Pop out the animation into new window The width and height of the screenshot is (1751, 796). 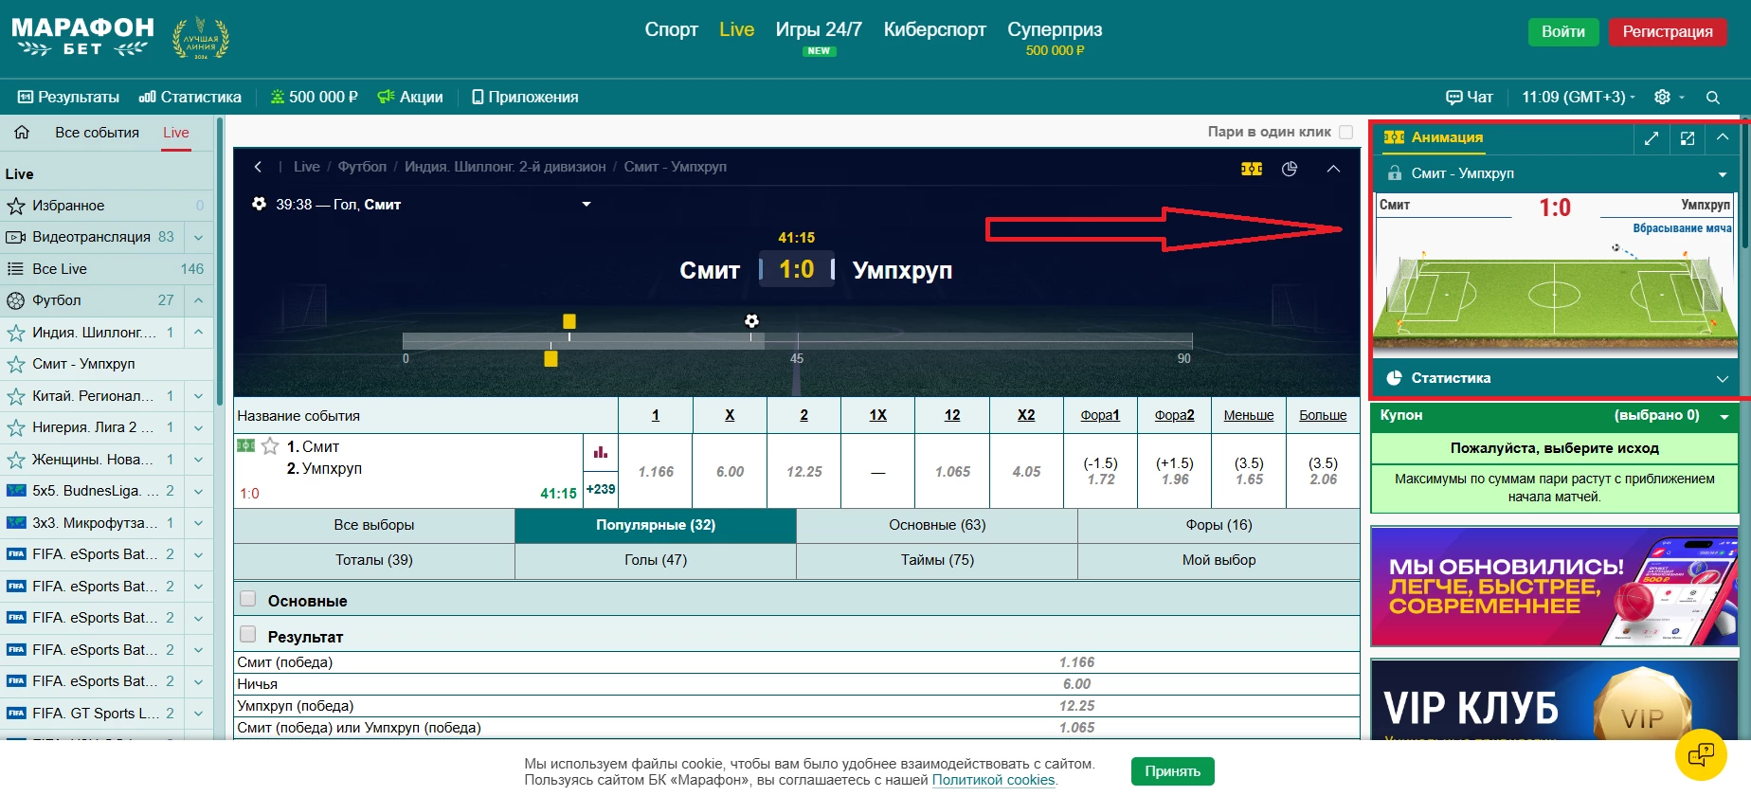1688,138
